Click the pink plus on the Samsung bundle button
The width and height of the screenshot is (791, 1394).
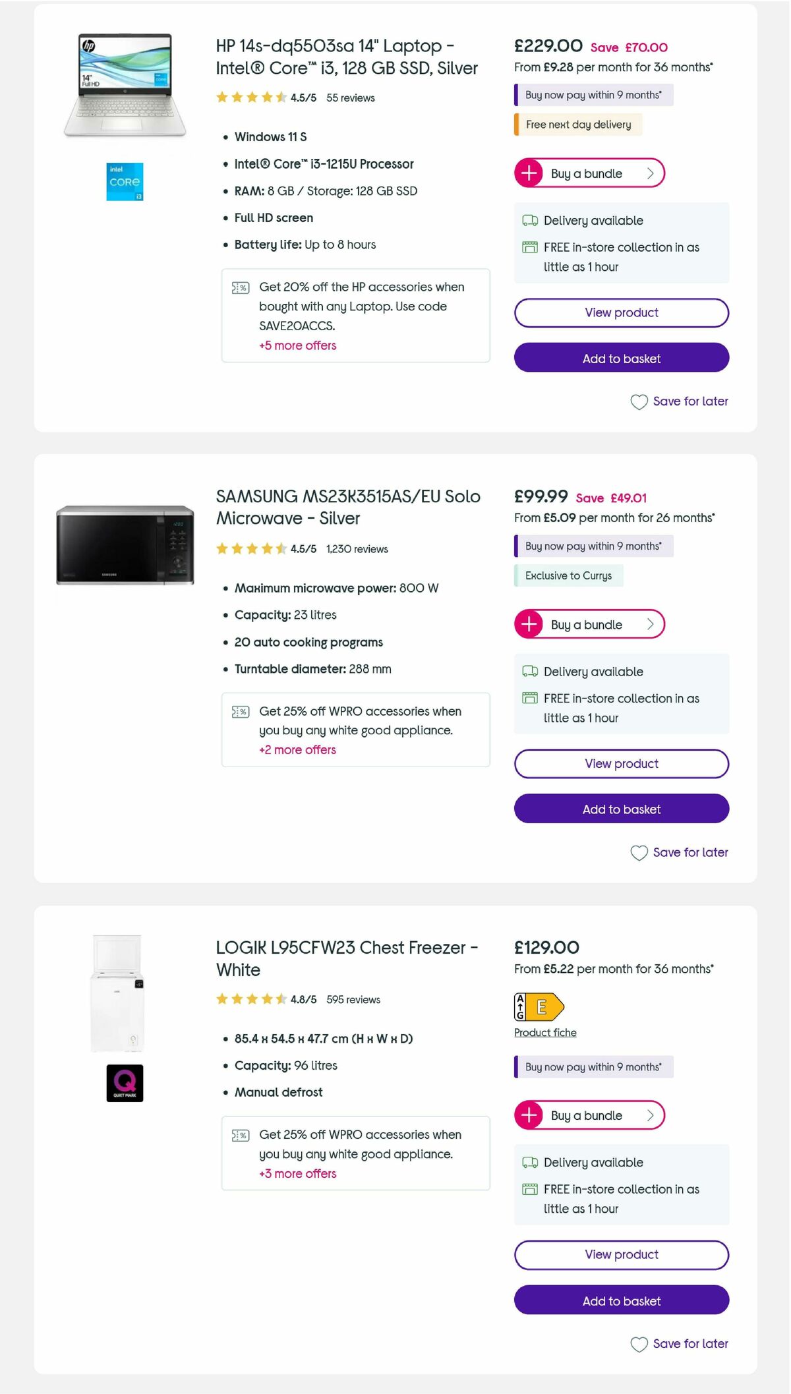coord(529,624)
